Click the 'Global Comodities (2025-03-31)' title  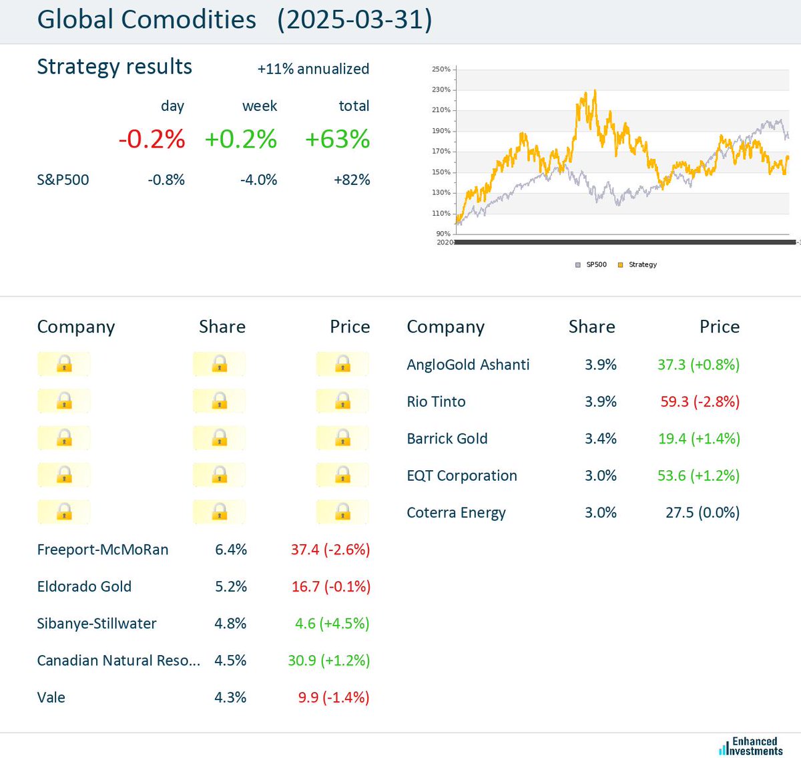click(235, 20)
